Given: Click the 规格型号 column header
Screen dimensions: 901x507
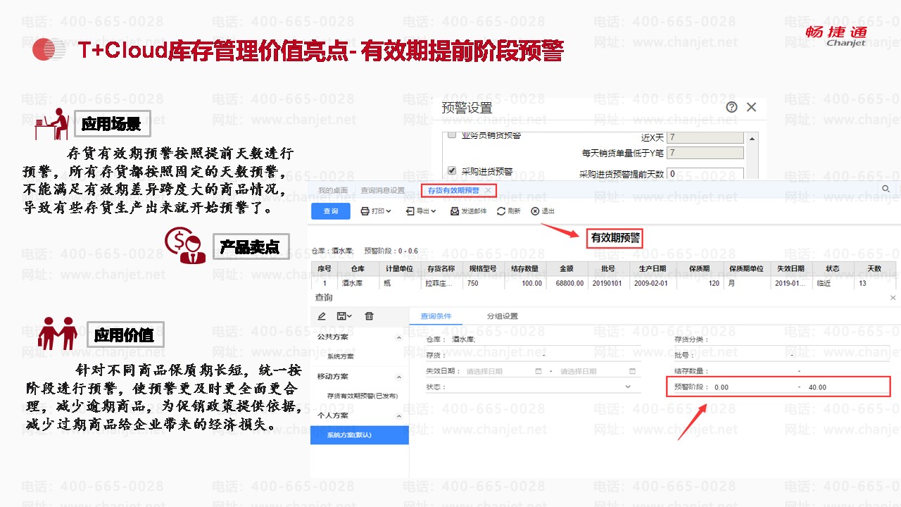Looking at the screenshot, I should tap(483, 269).
